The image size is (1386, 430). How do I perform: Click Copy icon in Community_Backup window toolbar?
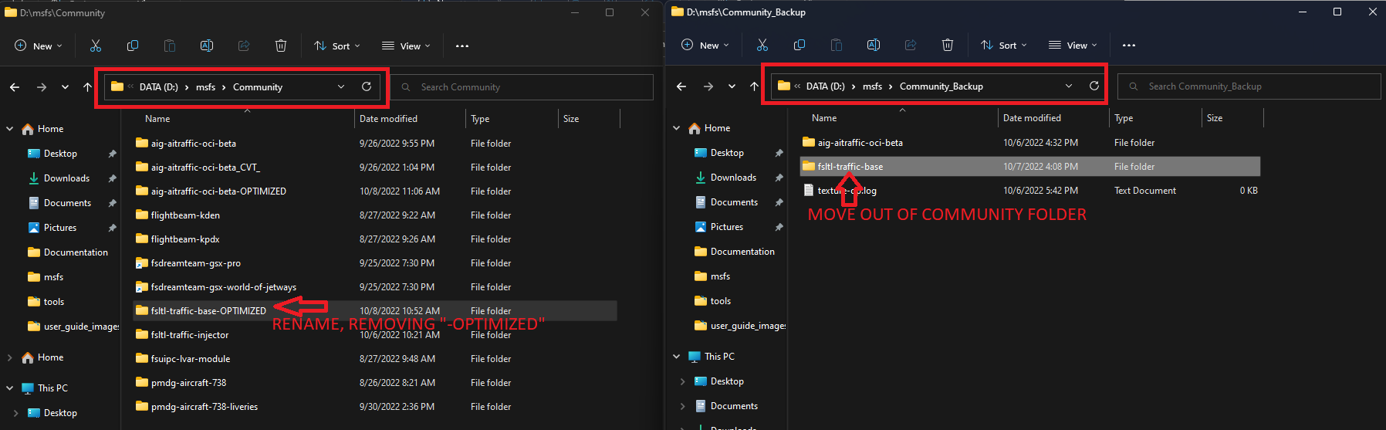point(799,46)
